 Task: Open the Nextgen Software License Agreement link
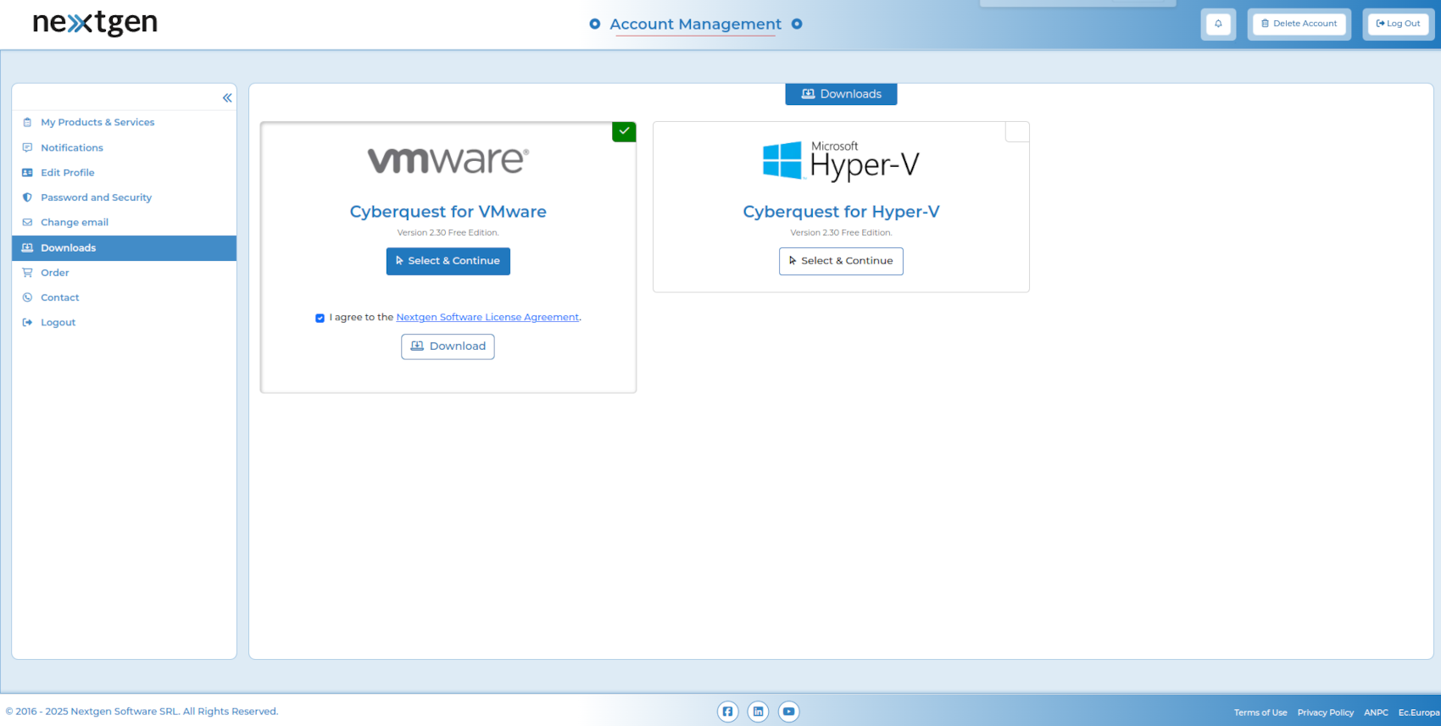coord(487,318)
